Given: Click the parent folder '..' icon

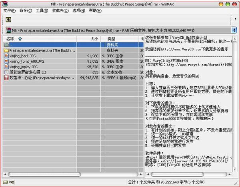Looking at the screenshot, I should pyautogui.click(x=6, y=45).
